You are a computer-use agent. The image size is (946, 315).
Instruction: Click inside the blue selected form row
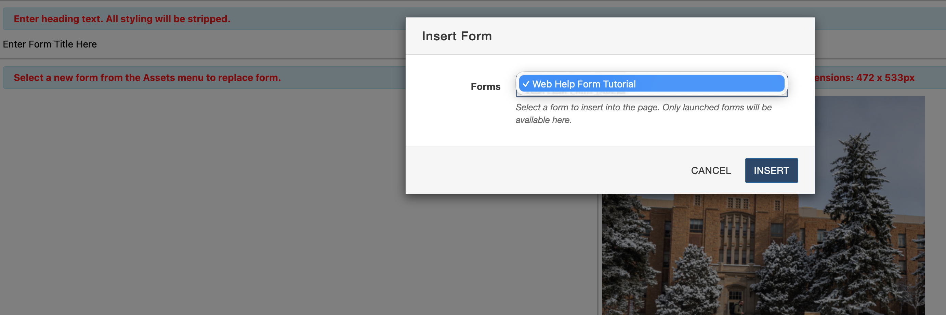point(698,84)
